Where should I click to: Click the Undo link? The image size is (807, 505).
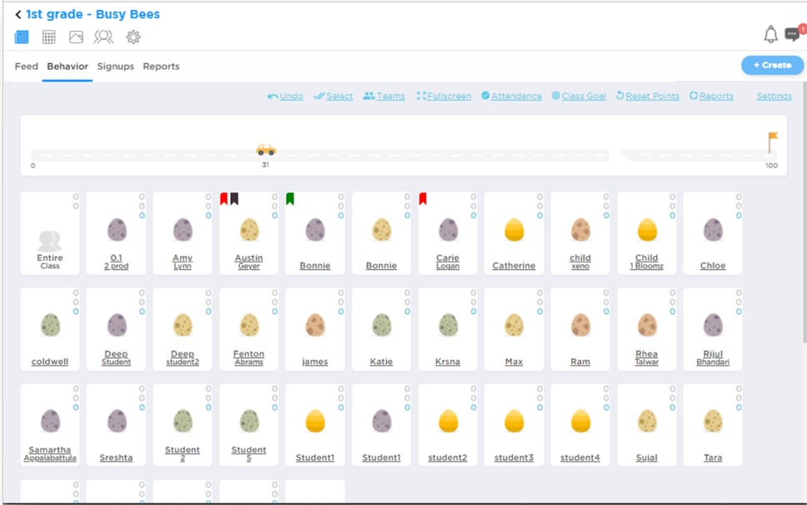tap(285, 97)
